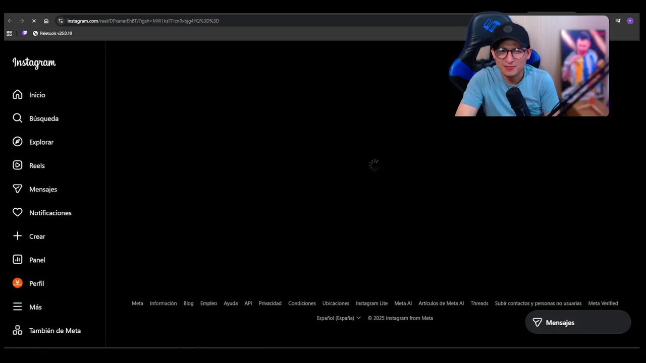Click the messages icon in floating Mensajes button
The width and height of the screenshot is (646, 363).
coord(537,322)
